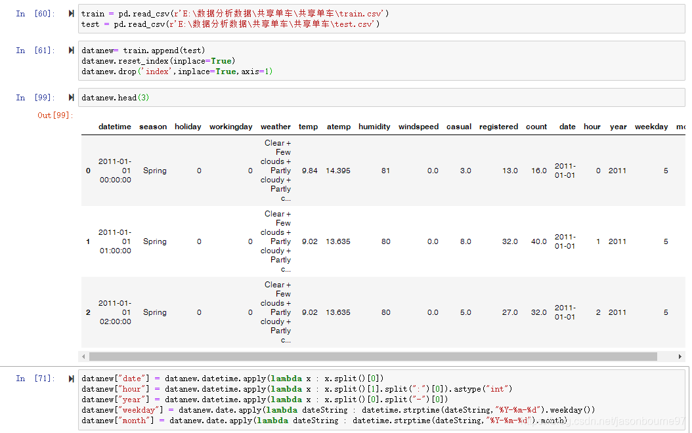Click the weather text in row 0
Image resolution: width=692 pixels, height=433 pixels.
coord(276,171)
